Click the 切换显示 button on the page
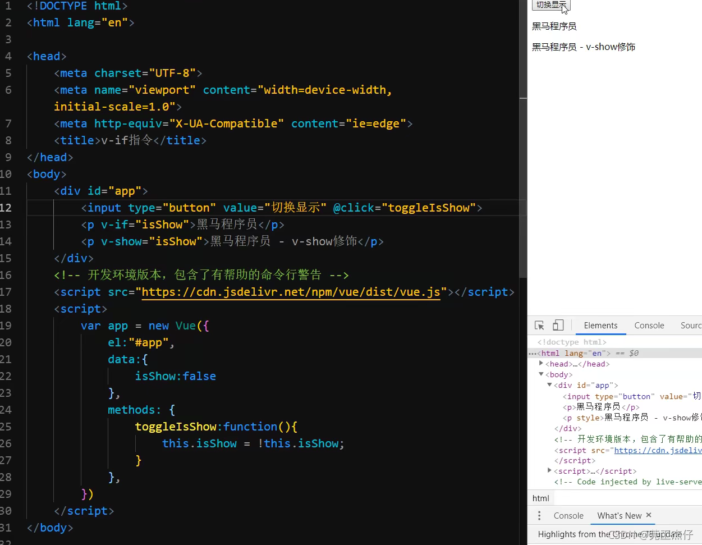This screenshot has height=545, width=702. pyautogui.click(x=550, y=5)
